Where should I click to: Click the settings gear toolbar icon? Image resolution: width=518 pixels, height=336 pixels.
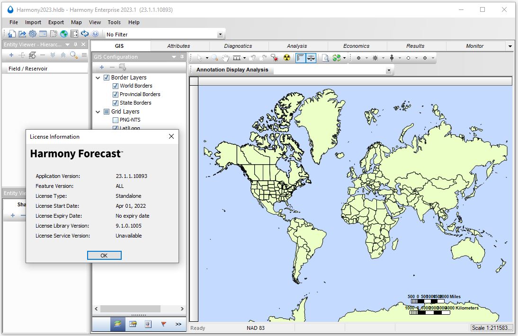pos(33,34)
